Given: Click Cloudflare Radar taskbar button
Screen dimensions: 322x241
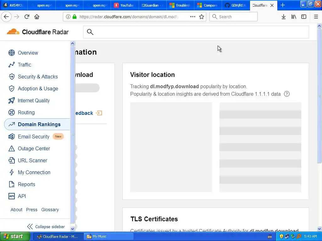Looking at the screenshot, I should pos(58,237).
